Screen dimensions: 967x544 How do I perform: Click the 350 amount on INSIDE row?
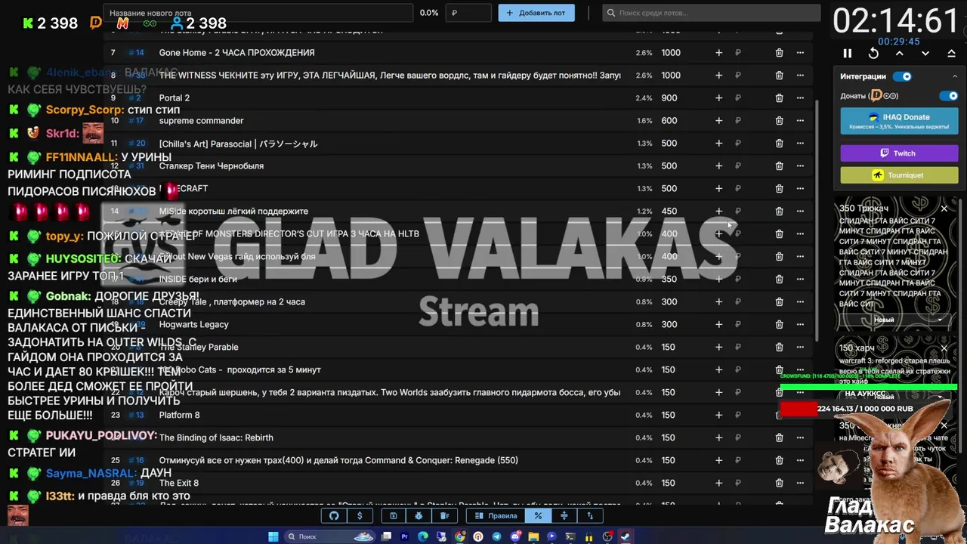(x=669, y=280)
